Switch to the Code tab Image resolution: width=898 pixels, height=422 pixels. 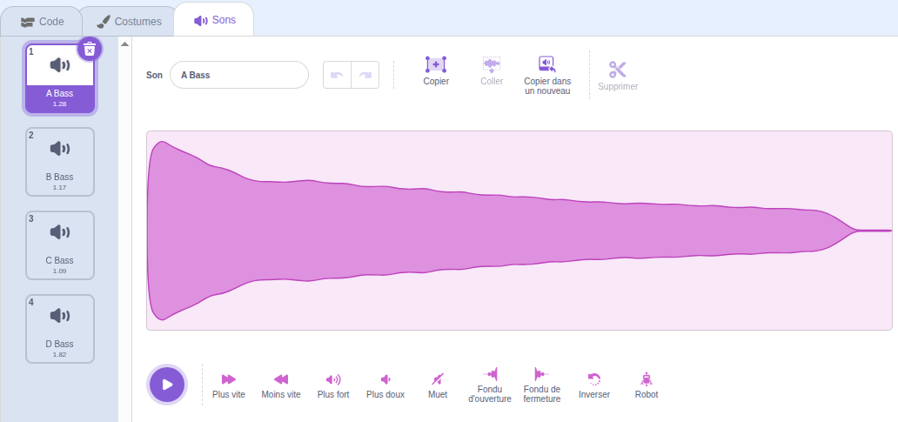click(x=42, y=21)
